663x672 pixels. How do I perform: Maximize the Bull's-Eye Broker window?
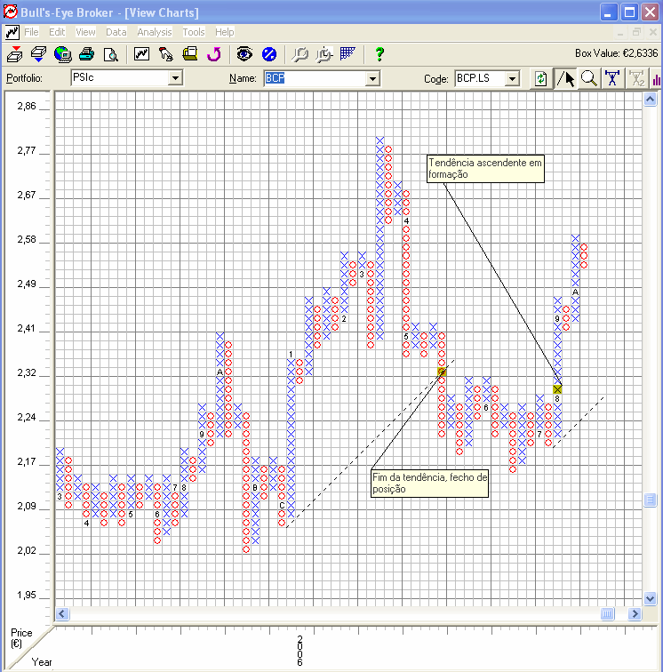(x=629, y=12)
